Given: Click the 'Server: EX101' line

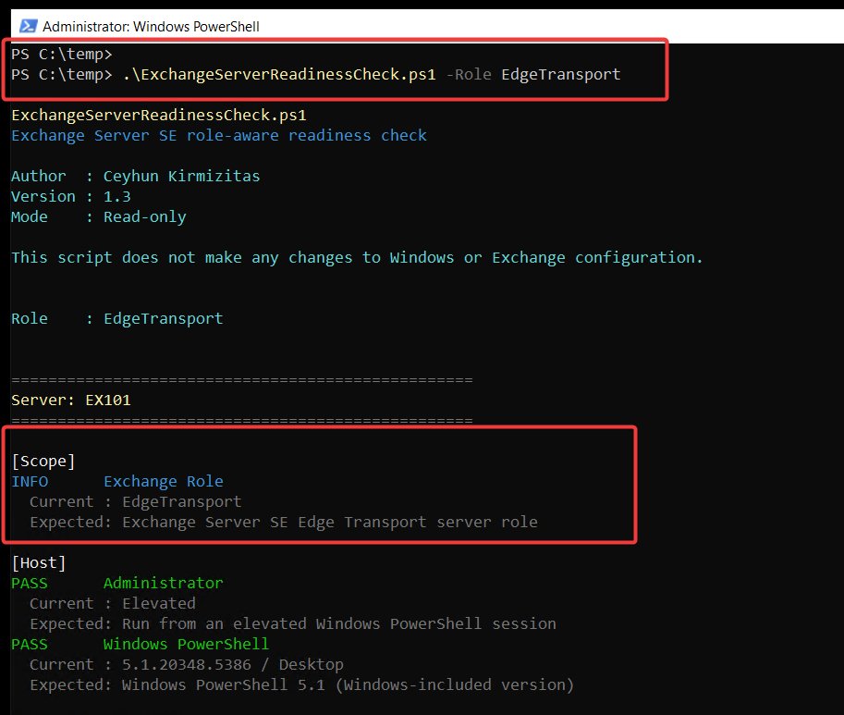Looking at the screenshot, I should [x=71, y=400].
